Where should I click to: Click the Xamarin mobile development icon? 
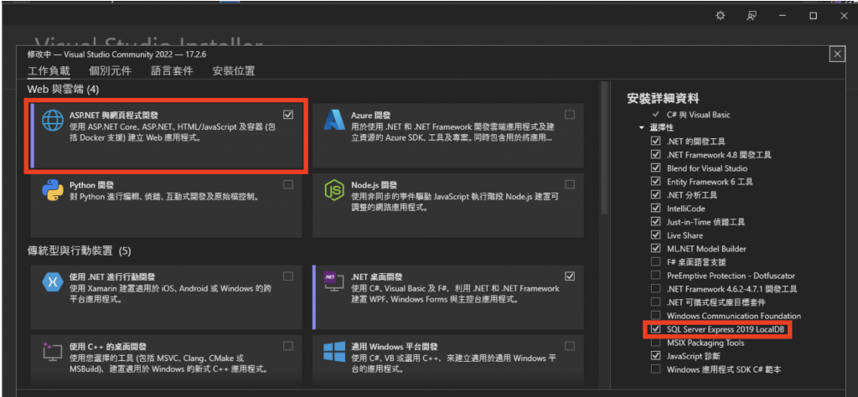(53, 282)
